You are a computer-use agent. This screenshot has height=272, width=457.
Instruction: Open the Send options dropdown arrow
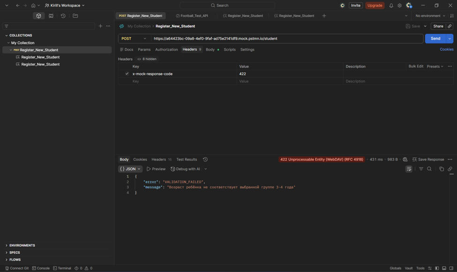point(450,38)
